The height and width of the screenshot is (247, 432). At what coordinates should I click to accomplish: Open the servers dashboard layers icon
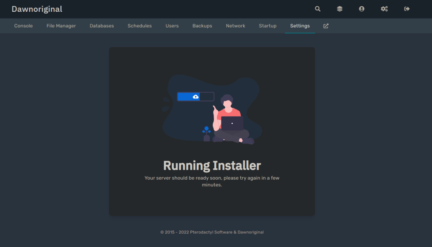pos(340,9)
